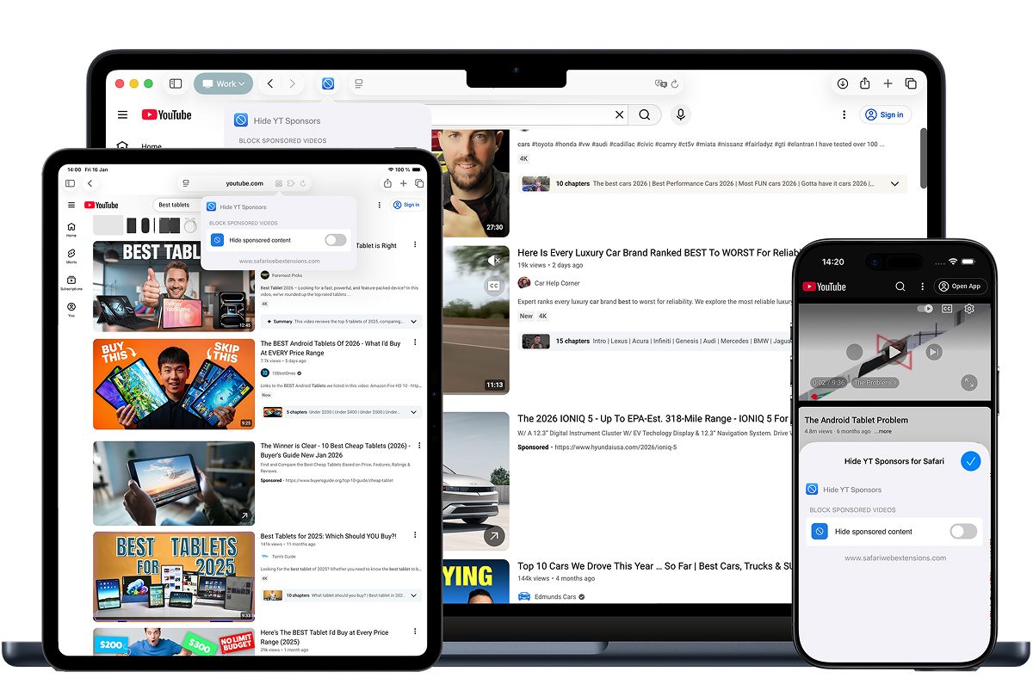Open Shorts in the iPad YouTube sidebar
The height and width of the screenshot is (678, 1033).
click(71, 256)
